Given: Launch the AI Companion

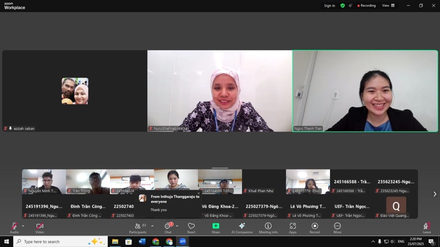Looking at the screenshot, I should click(x=241, y=226).
